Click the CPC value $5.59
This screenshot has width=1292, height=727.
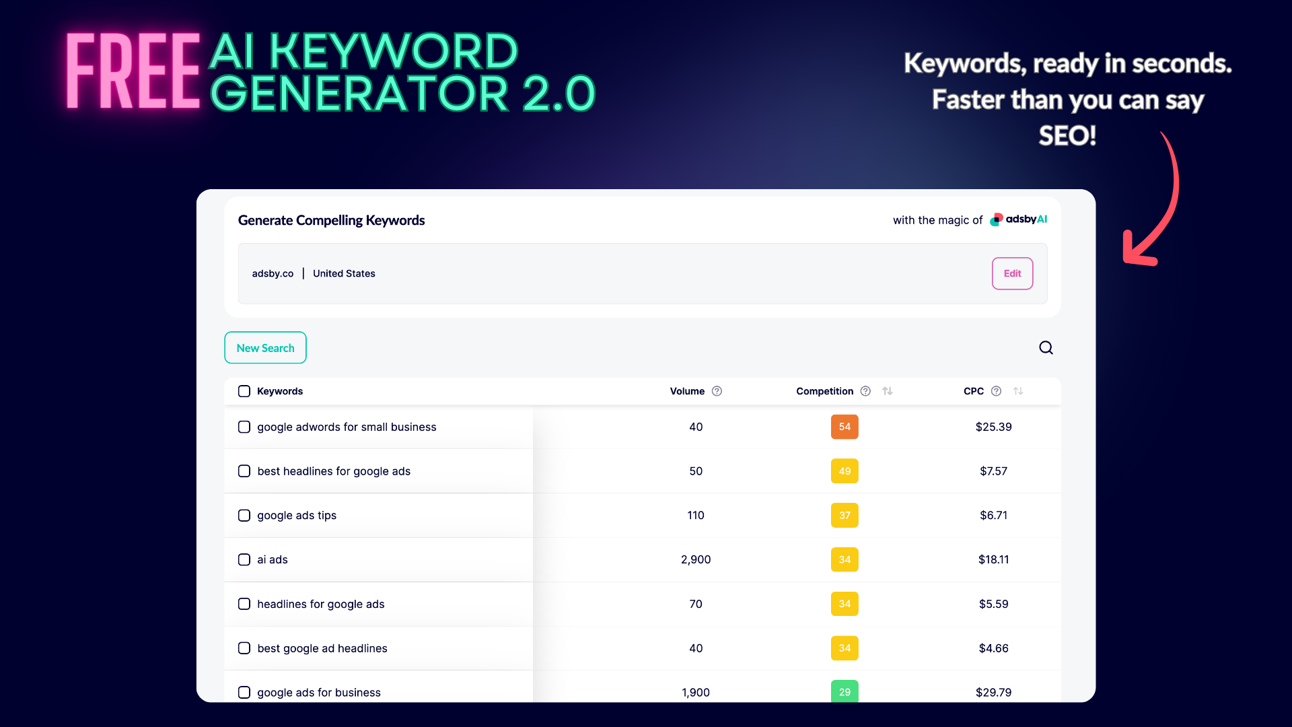pyautogui.click(x=993, y=604)
